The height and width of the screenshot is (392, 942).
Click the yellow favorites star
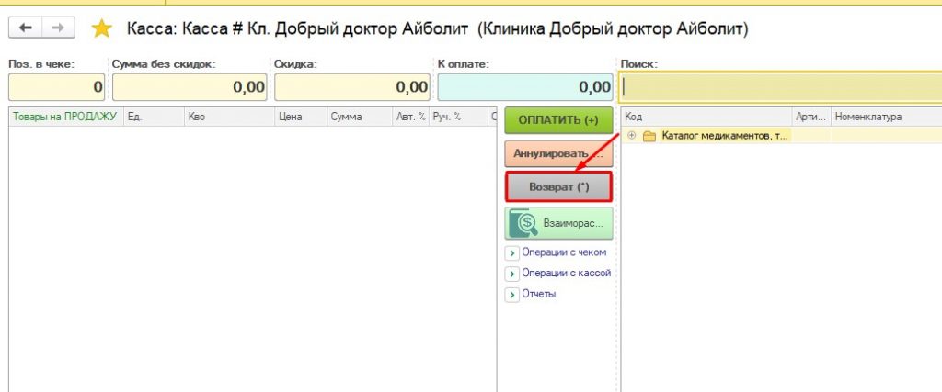coord(101,29)
